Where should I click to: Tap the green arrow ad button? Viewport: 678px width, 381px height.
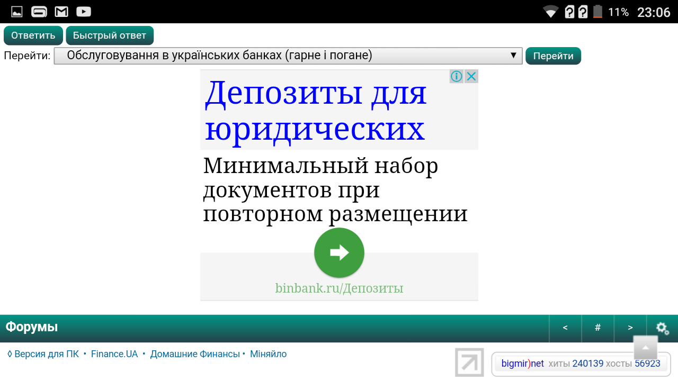pos(339,253)
